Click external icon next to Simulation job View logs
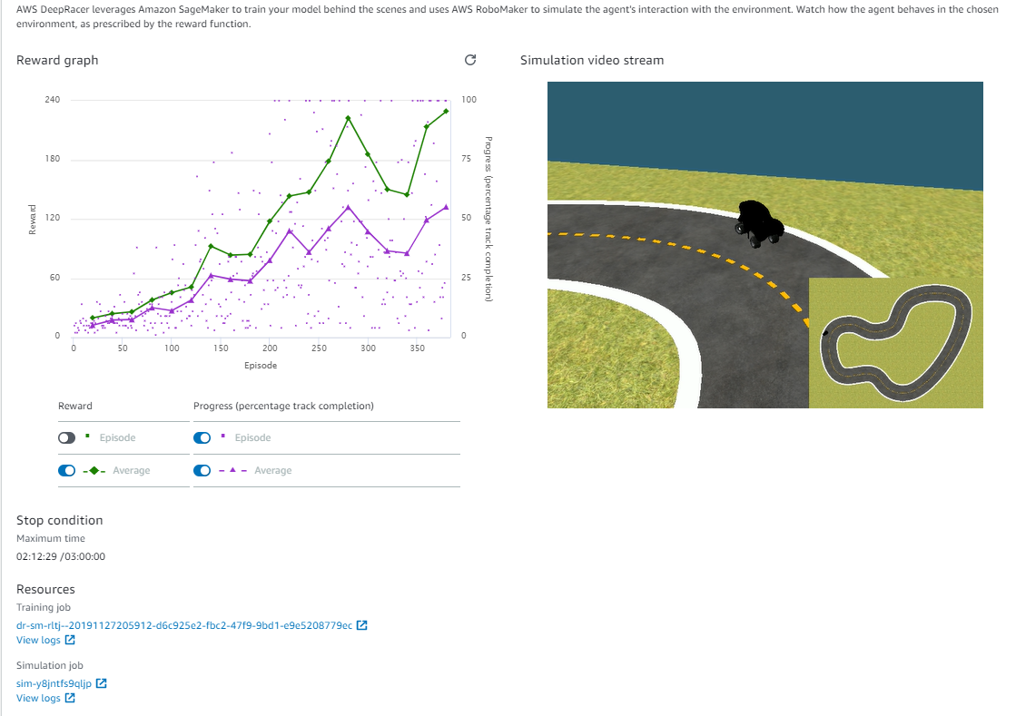The height and width of the screenshot is (716, 1016). pyautogui.click(x=70, y=698)
